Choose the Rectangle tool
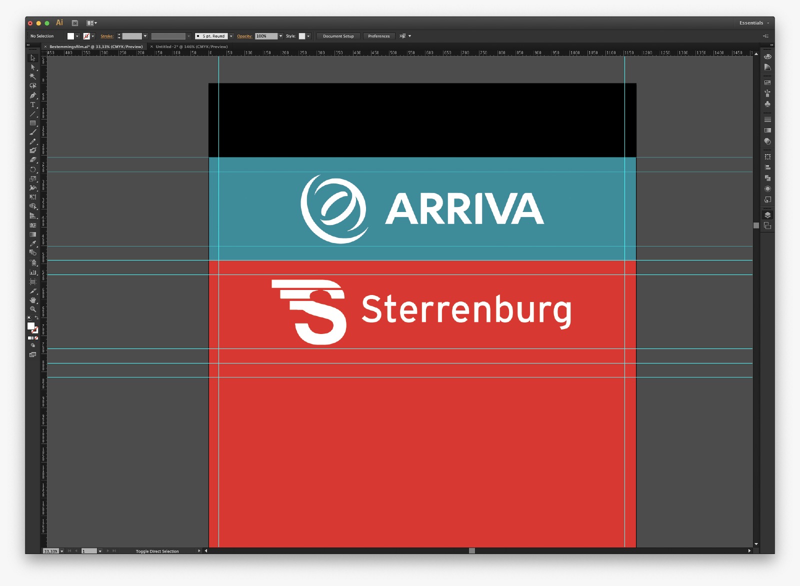This screenshot has width=800, height=586. [33, 123]
